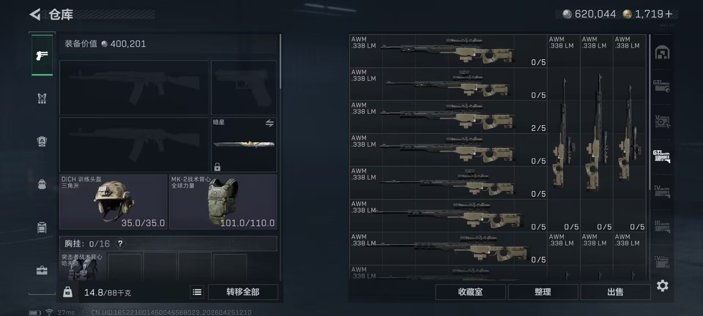Swap the 暗星 melee weapon skin arrows

coord(270,123)
